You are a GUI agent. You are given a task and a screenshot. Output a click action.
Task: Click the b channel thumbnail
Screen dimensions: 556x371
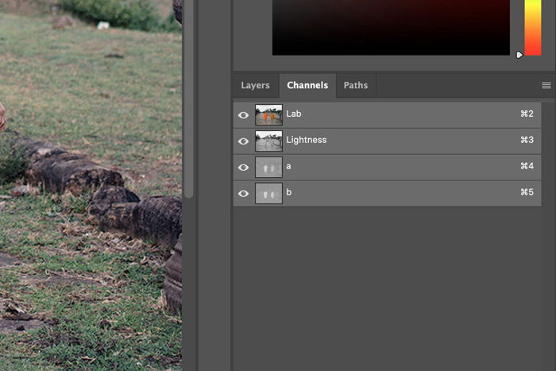tap(268, 194)
